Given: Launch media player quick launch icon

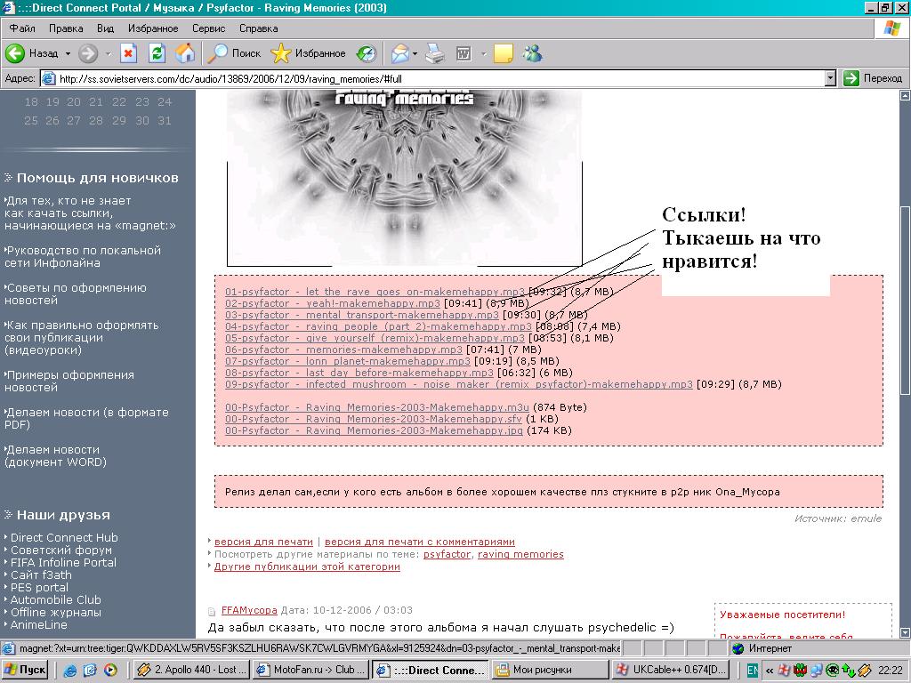Looking at the screenshot, I should [109, 671].
